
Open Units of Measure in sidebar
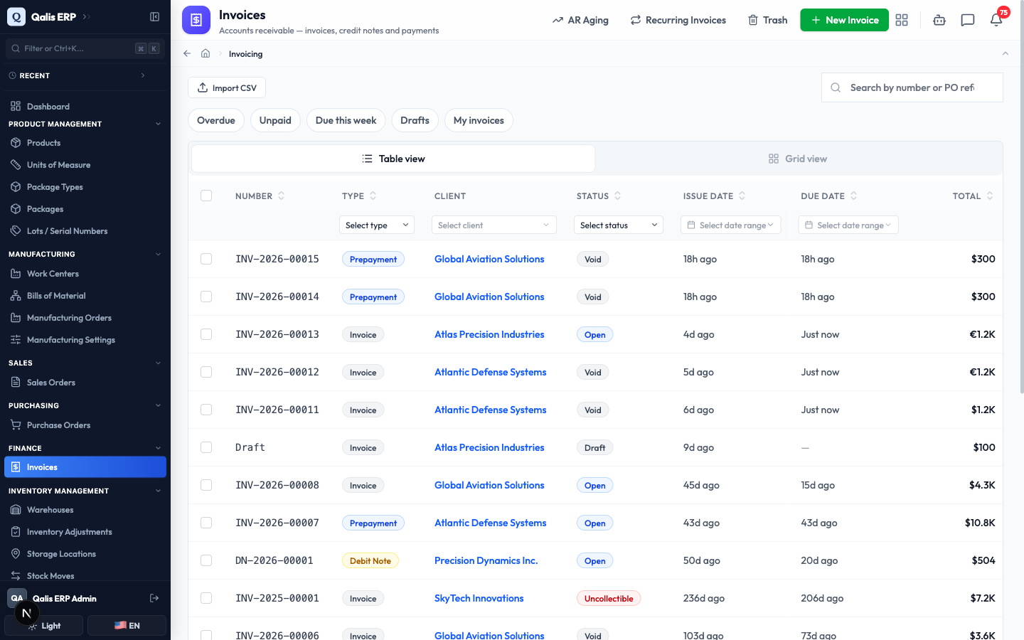[x=85, y=164]
